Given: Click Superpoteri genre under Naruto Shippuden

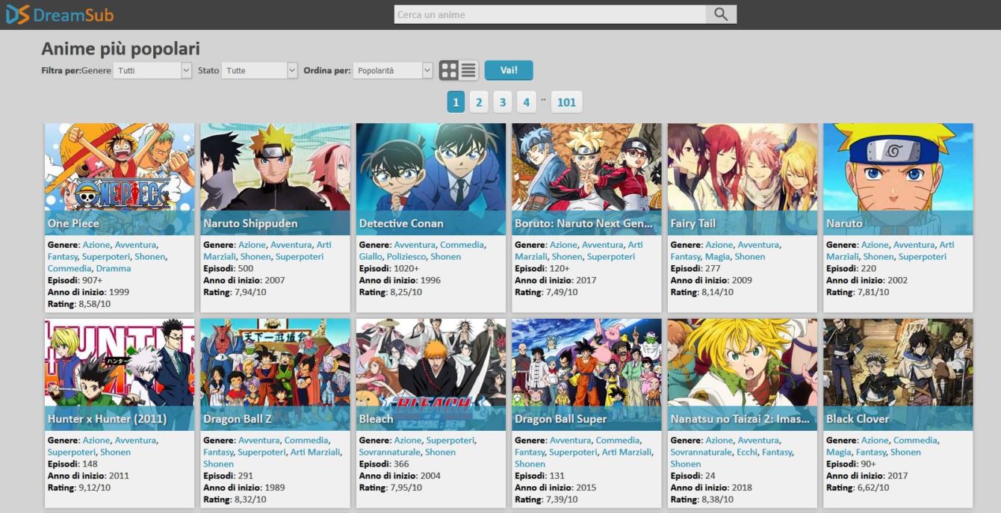Looking at the screenshot, I should (299, 256).
